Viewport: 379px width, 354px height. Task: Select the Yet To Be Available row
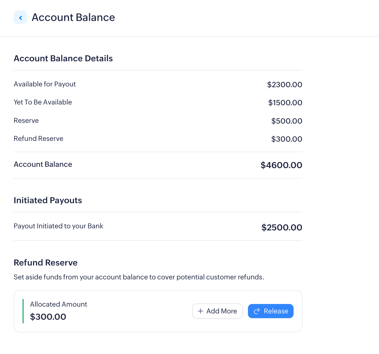43,102
